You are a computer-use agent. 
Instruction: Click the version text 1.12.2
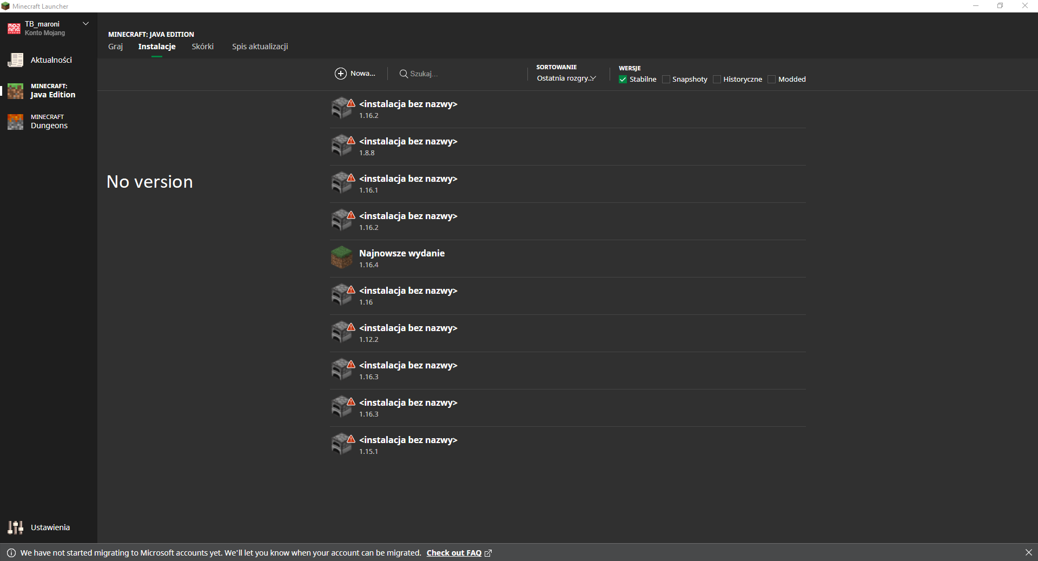[x=369, y=340]
